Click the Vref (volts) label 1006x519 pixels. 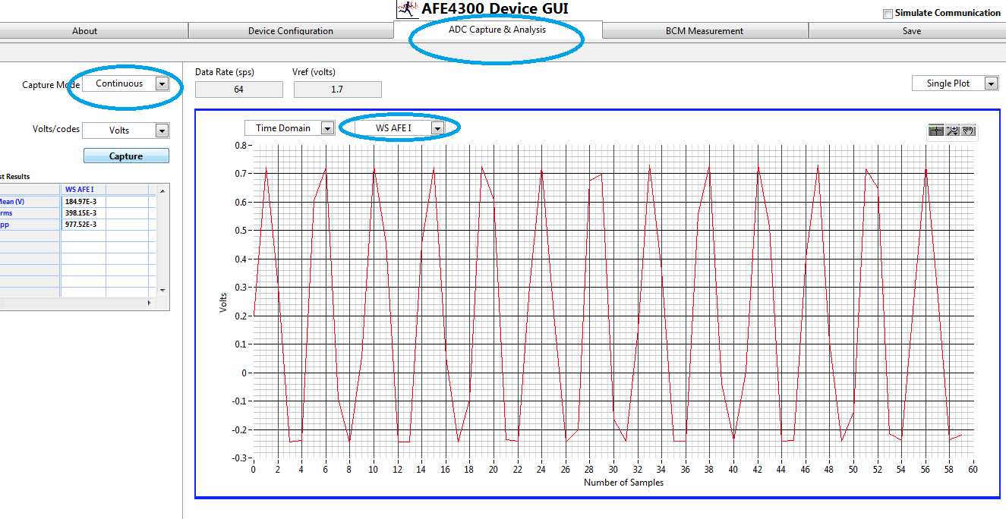[314, 72]
